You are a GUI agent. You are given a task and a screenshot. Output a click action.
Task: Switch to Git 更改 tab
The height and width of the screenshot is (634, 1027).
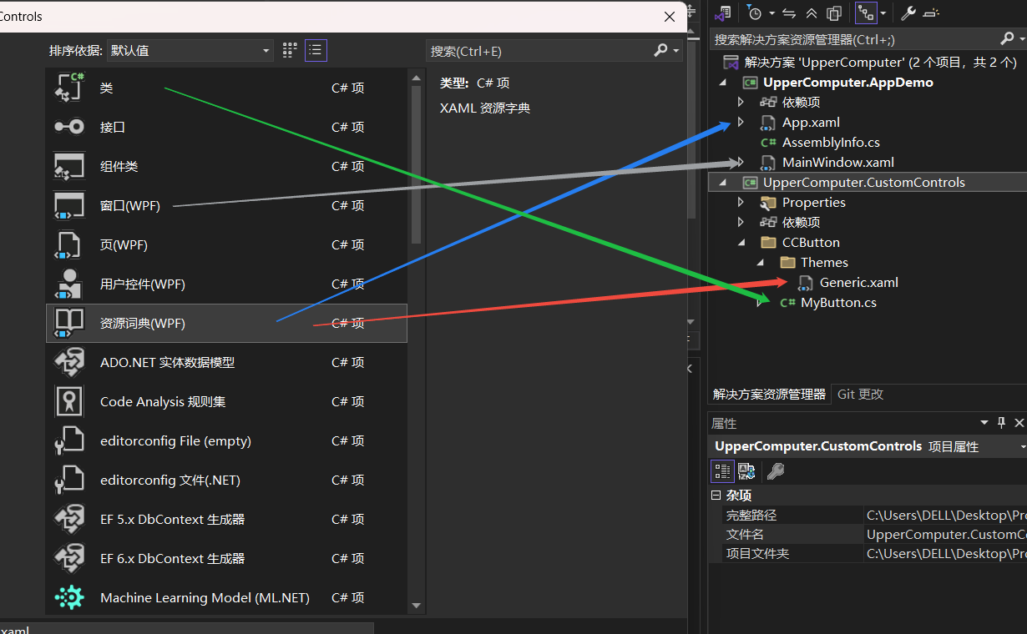[860, 394]
